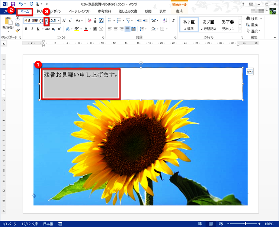Click the Clear Formatting eraser icon
279x227 pixels.
[x=89, y=21]
